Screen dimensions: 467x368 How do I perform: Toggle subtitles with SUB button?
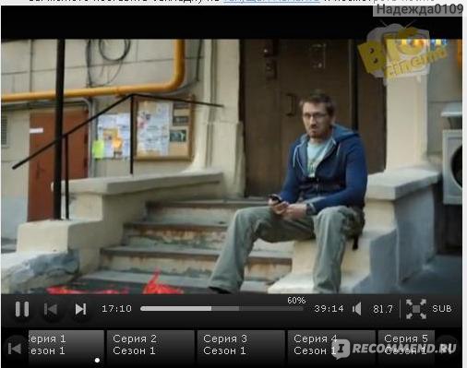pyautogui.click(x=442, y=308)
